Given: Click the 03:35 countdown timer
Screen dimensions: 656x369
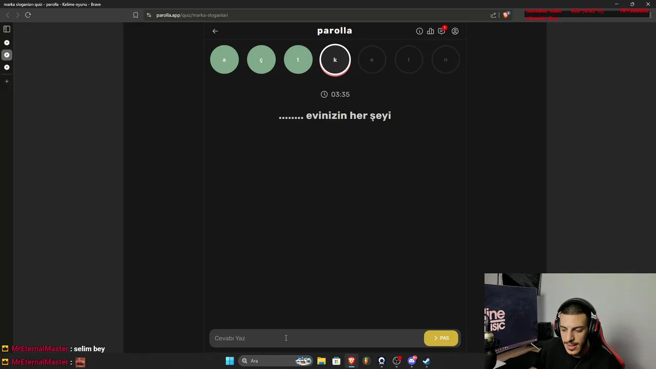Looking at the screenshot, I should pyautogui.click(x=335, y=94).
